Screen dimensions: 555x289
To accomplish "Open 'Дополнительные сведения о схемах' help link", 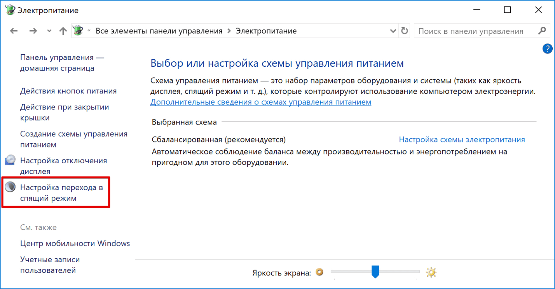I will click(260, 102).
